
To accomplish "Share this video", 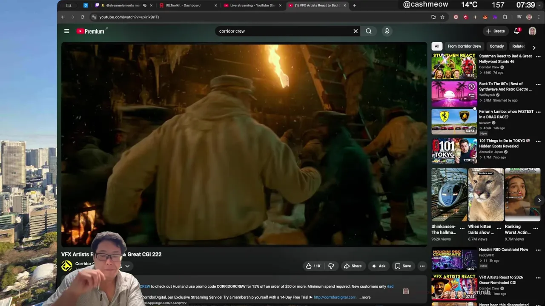I will pos(353,266).
